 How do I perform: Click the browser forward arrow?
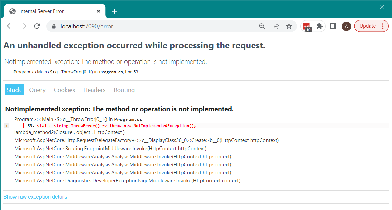pyautogui.click(x=24, y=26)
